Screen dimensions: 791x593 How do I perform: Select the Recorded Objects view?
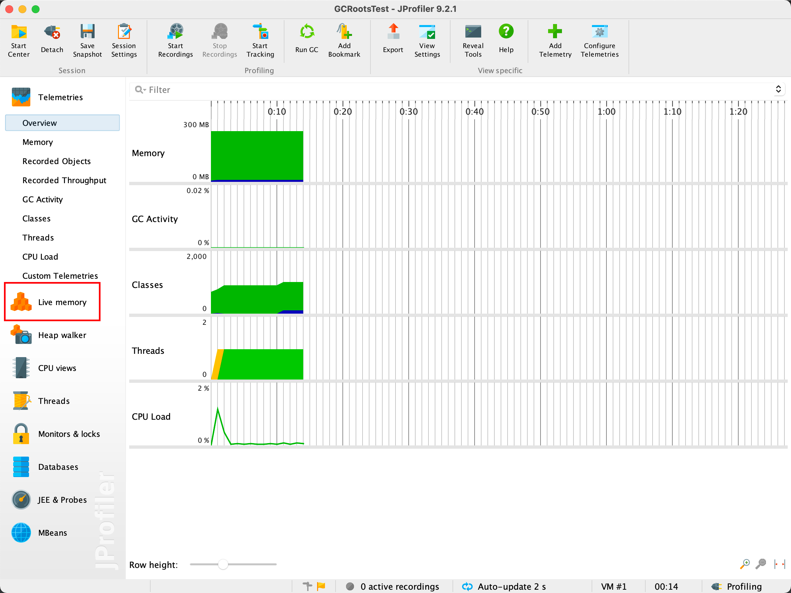[56, 161]
